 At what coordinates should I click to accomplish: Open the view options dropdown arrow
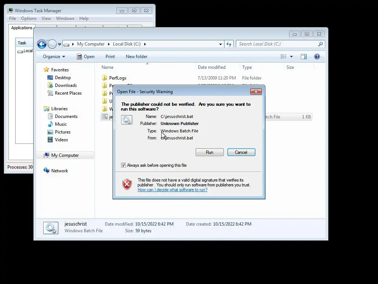(291, 57)
